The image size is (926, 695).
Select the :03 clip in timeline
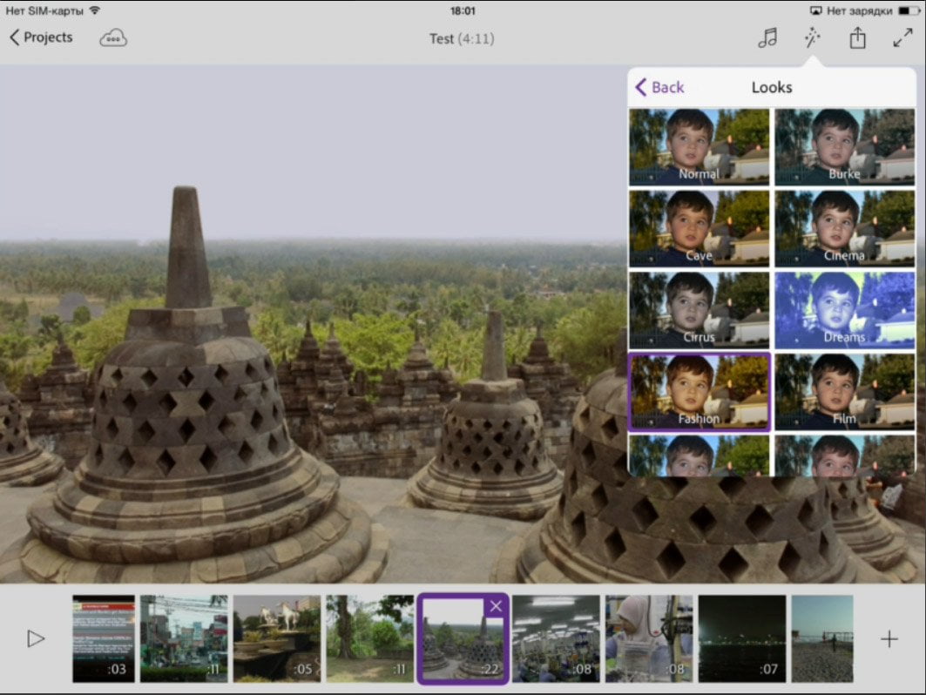point(104,639)
